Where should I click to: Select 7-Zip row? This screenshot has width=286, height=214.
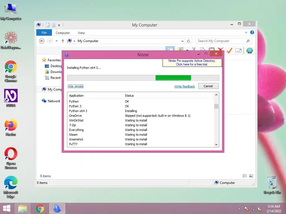[x=141, y=125]
